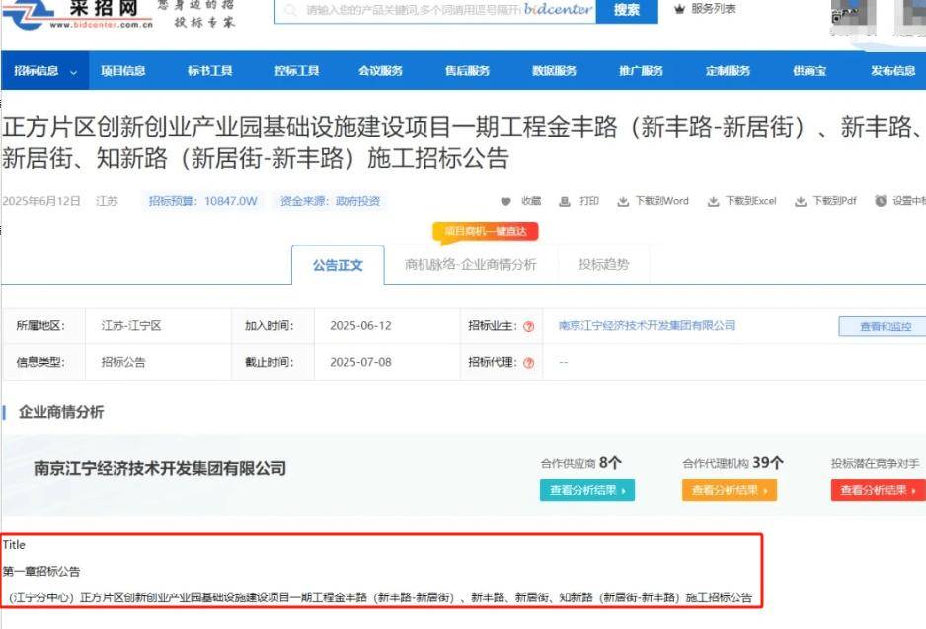Screen dimensions: 926x629
Task: Click the question mark icon beside 招标代理
Action: point(529,363)
